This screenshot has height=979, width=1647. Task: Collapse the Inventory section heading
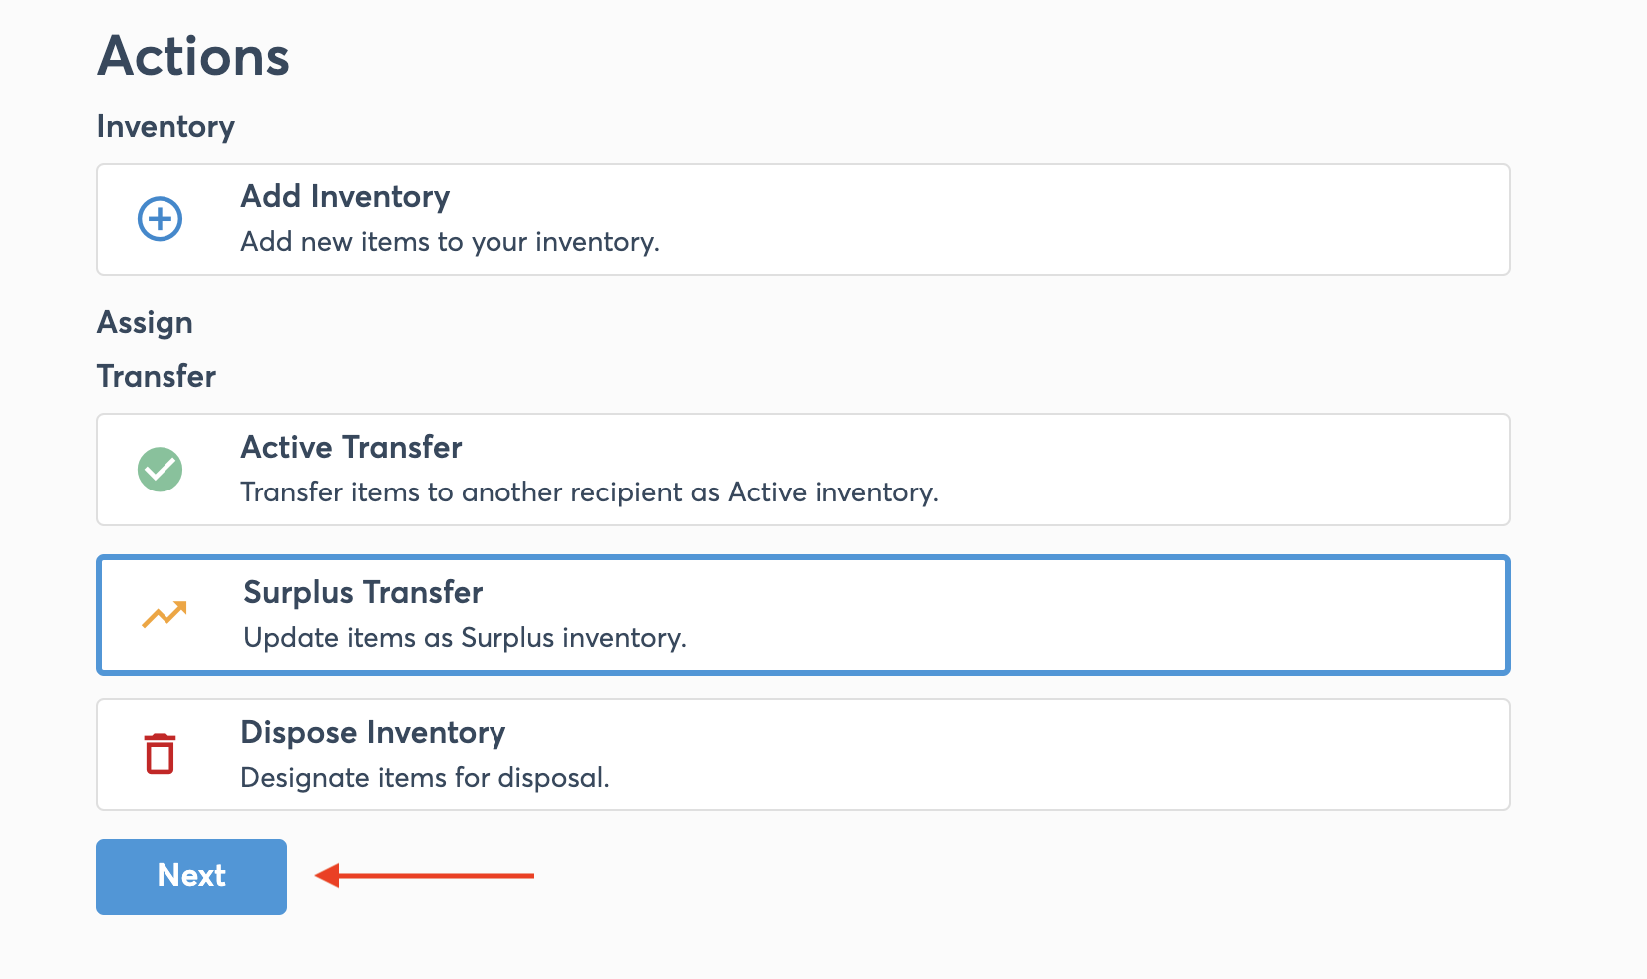coord(165,127)
